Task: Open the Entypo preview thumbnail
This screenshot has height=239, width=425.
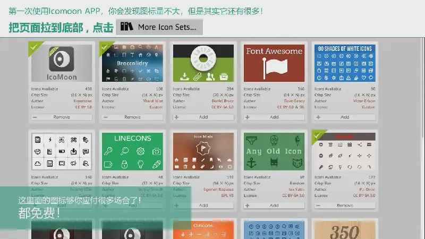Action: 203,63
